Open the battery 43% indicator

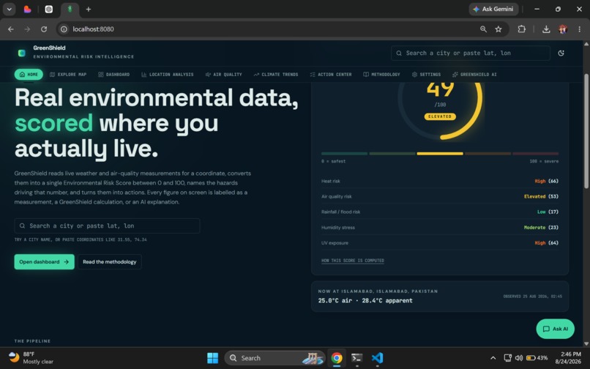(x=537, y=358)
